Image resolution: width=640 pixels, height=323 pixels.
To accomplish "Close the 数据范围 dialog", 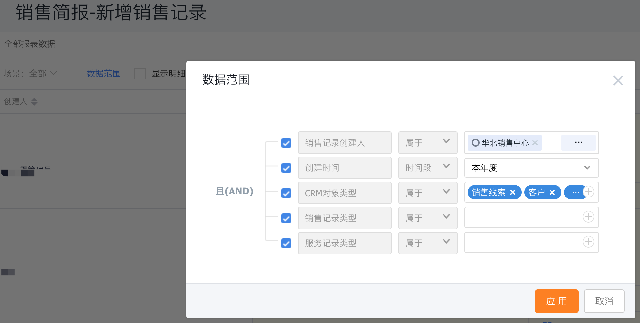I will pos(618,80).
